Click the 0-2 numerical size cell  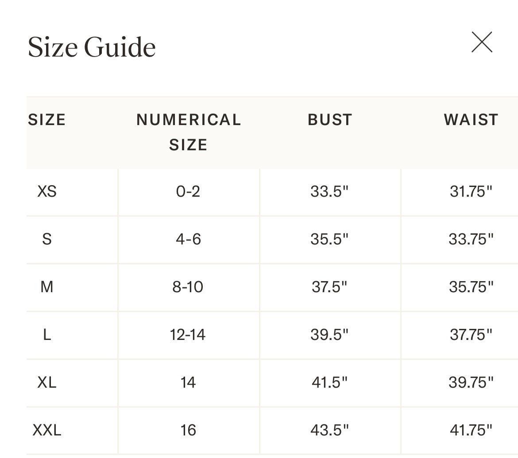click(188, 191)
